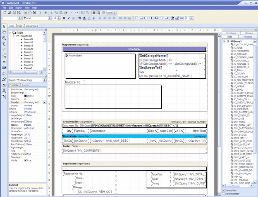Select the Hand tool
Screen dimensions: 258x197
point(4,32)
